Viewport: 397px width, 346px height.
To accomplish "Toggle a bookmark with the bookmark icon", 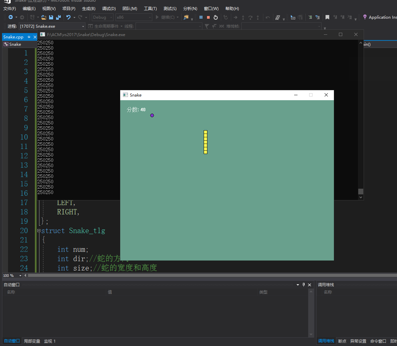I will click(x=327, y=17).
